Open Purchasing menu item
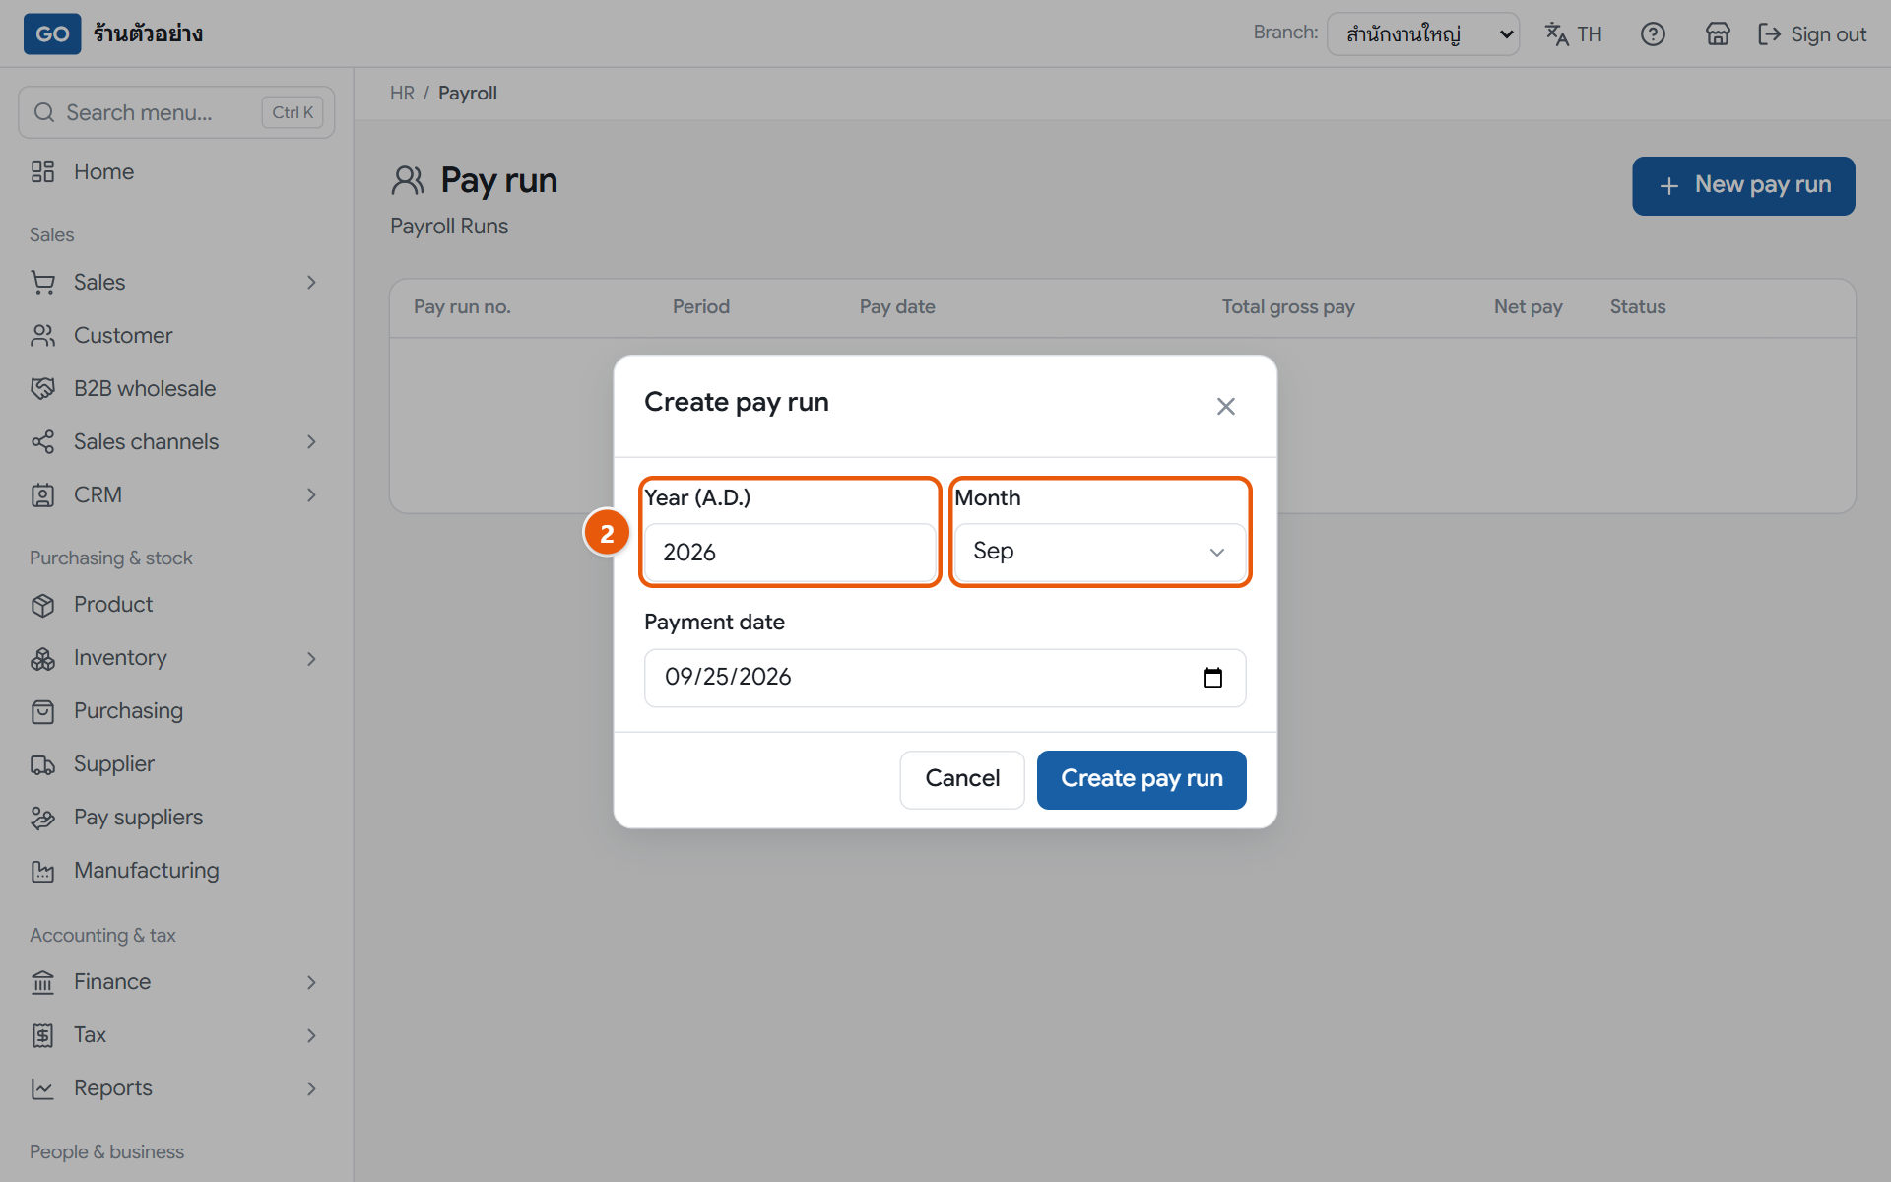Image resolution: width=1891 pixels, height=1182 pixels. click(x=176, y=711)
